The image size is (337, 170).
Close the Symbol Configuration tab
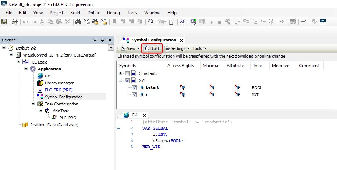click(181, 40)
